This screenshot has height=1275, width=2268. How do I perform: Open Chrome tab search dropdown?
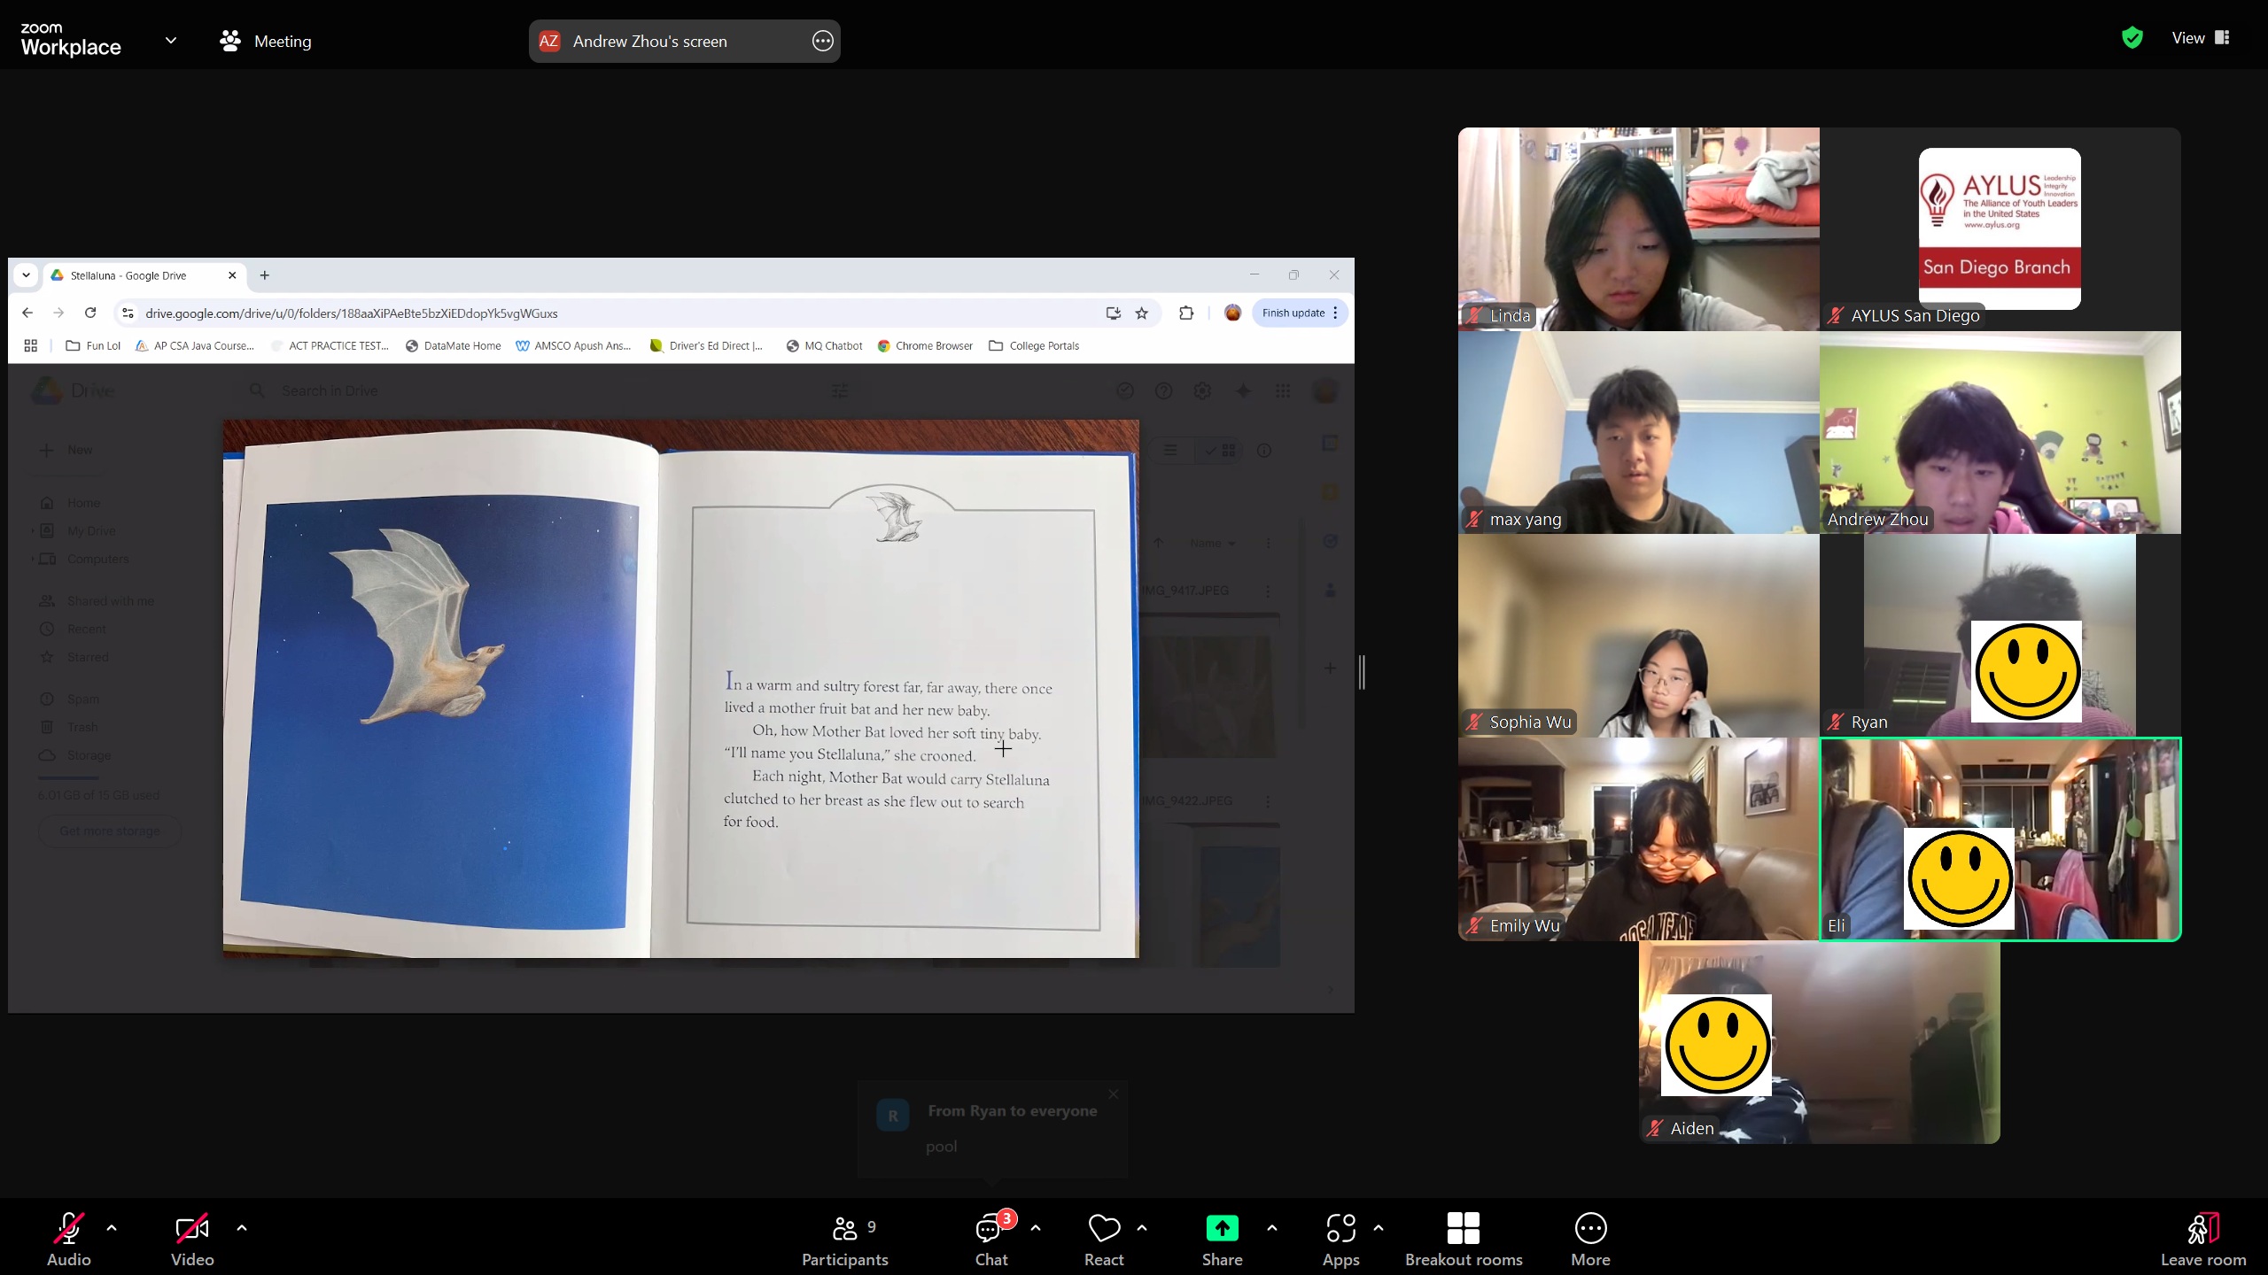[26, 275]
